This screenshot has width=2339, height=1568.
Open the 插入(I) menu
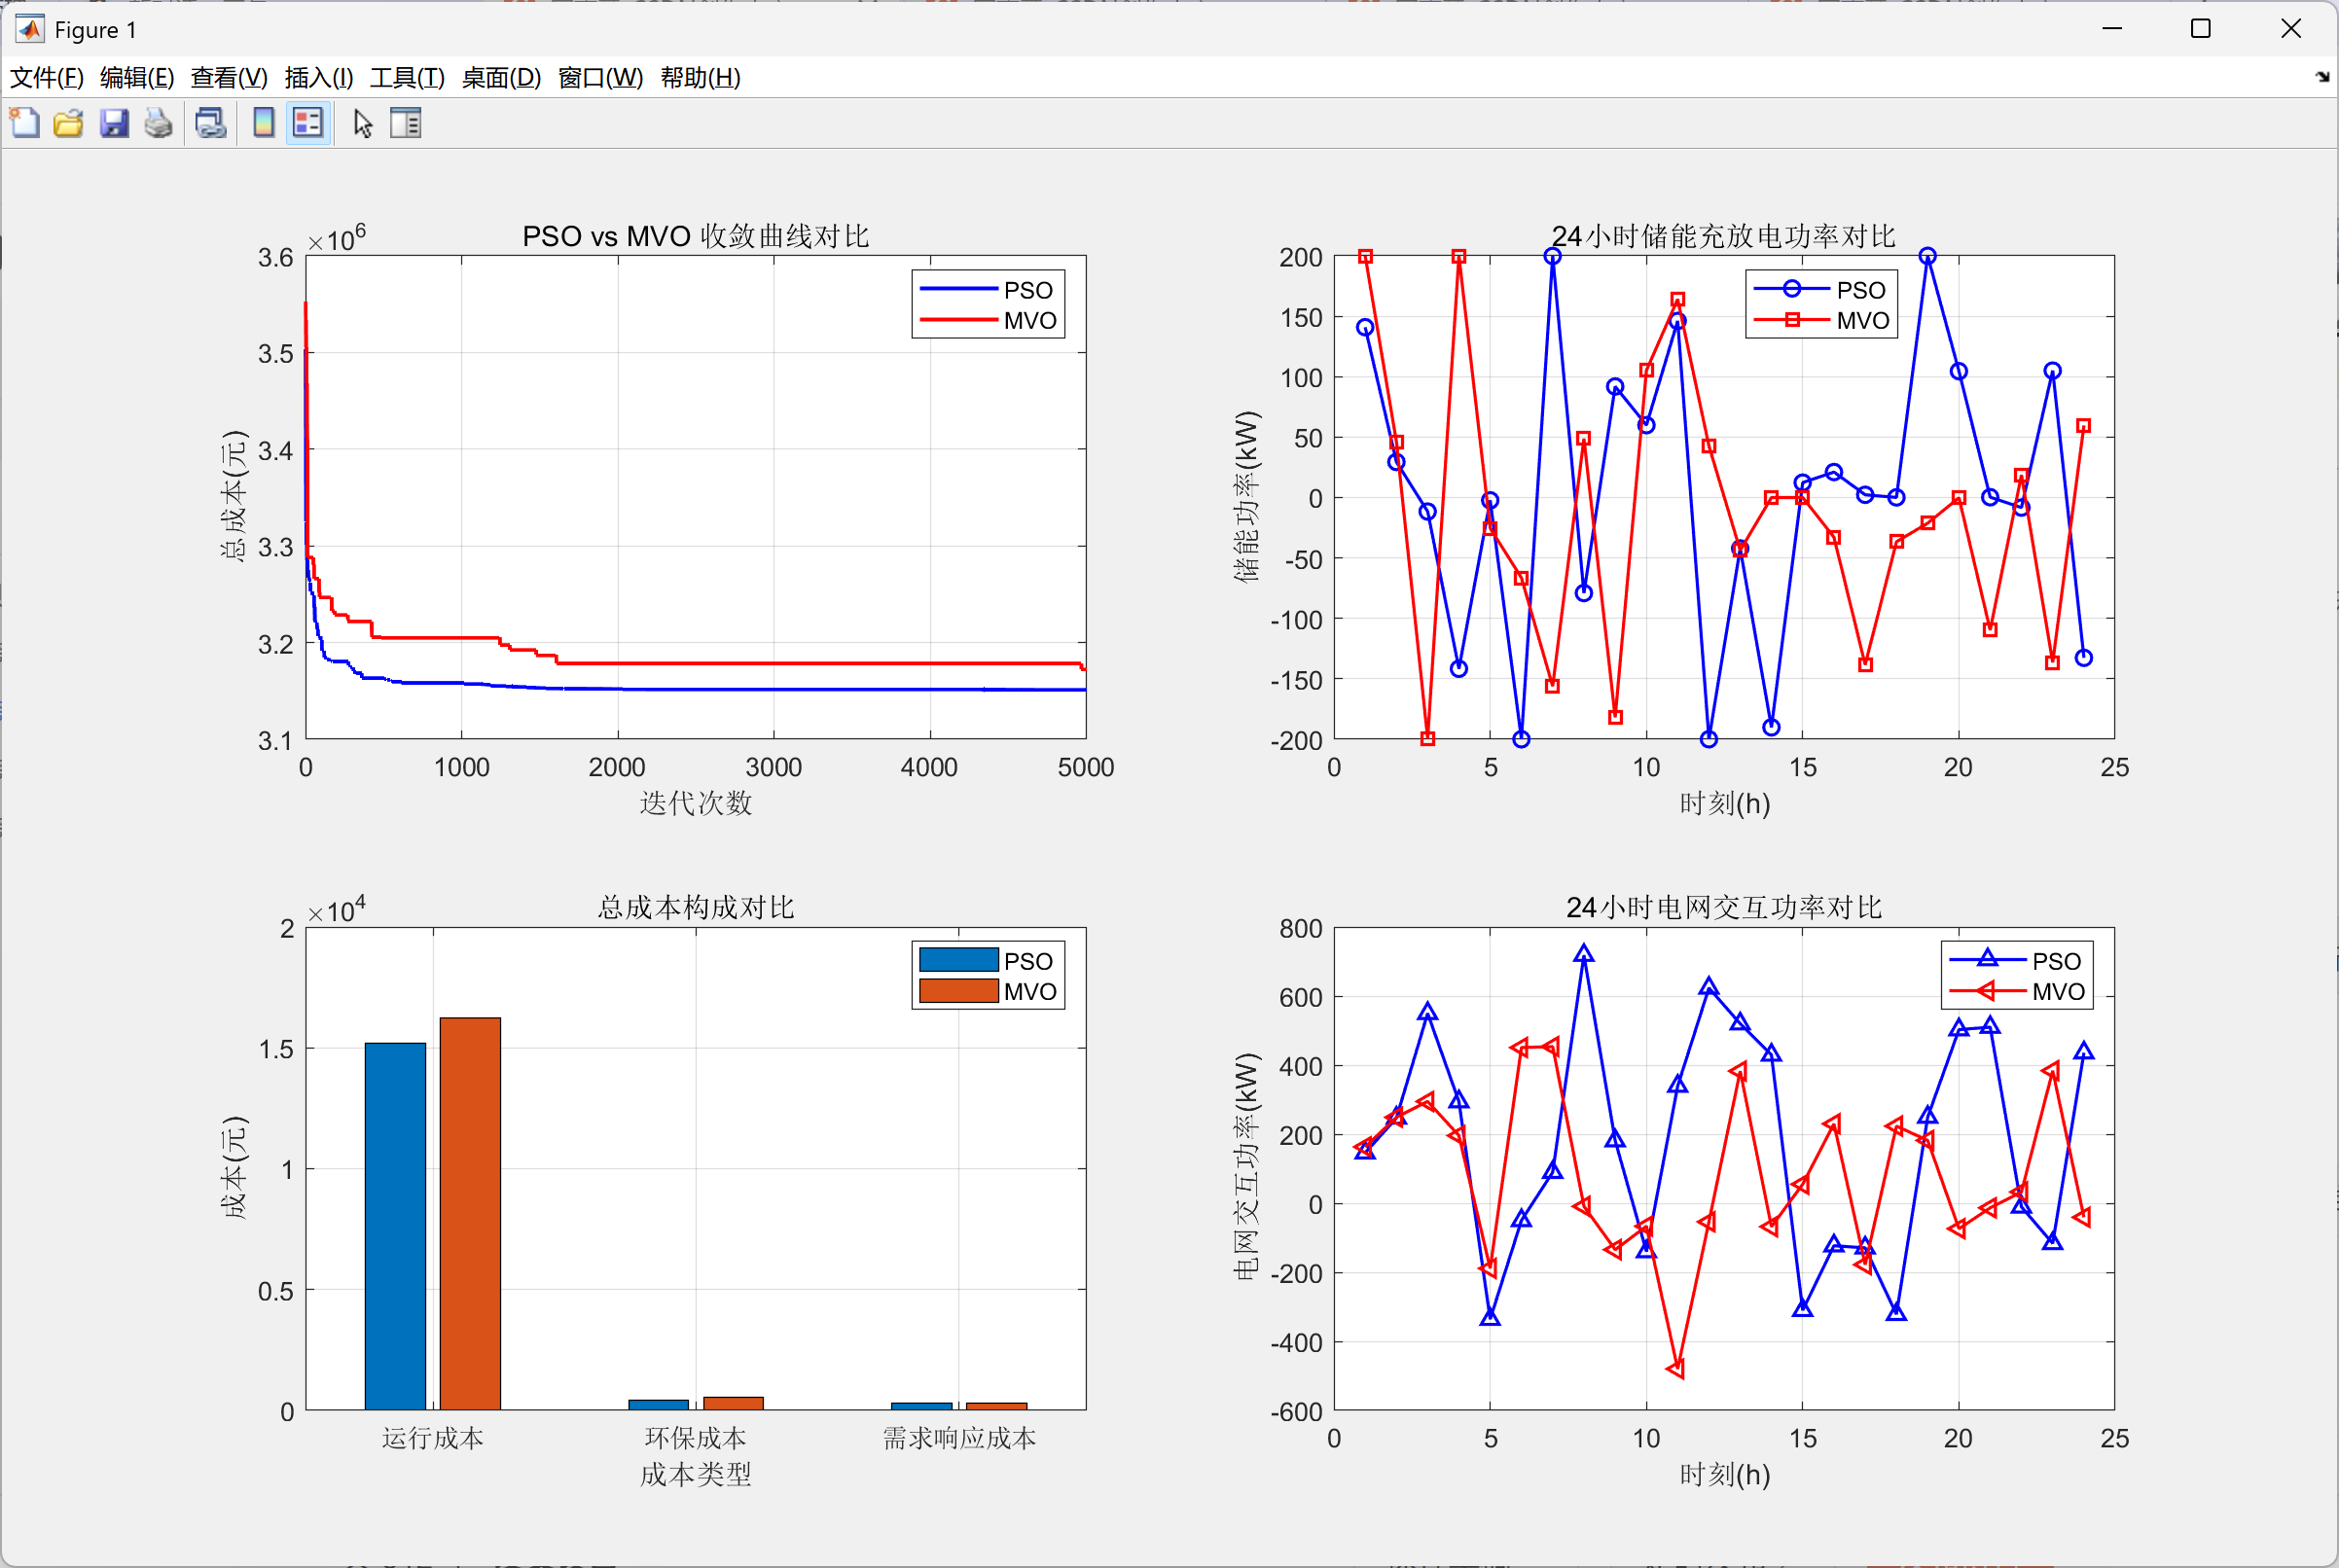318,77
